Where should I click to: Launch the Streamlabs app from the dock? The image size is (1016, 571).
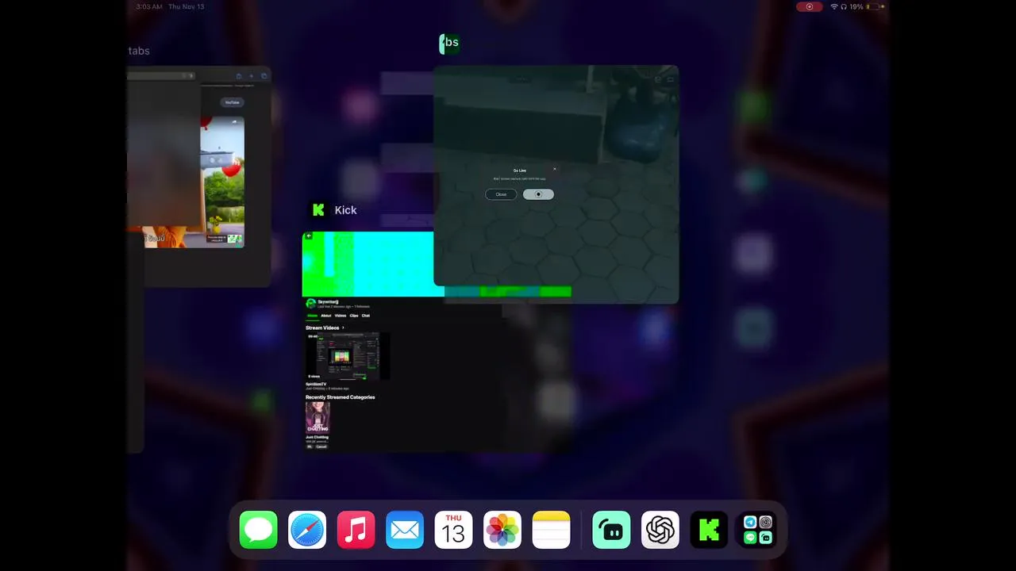pos(612,530)
